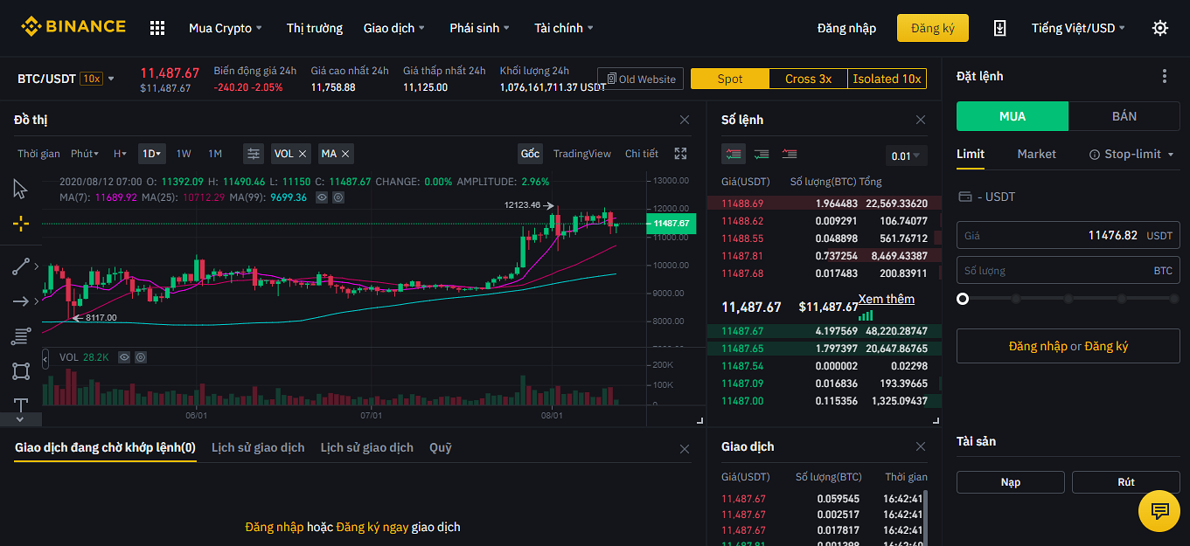Open chart indicator settings icon
Screen dimensions: 1190x546
(254, 154)
